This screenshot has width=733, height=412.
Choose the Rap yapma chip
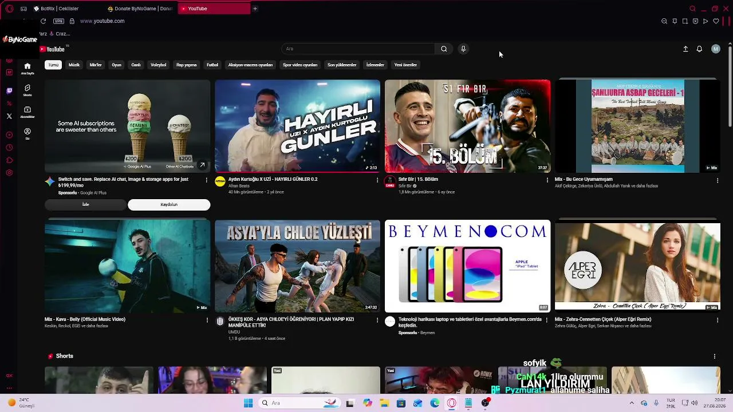[x=186, y=65]
